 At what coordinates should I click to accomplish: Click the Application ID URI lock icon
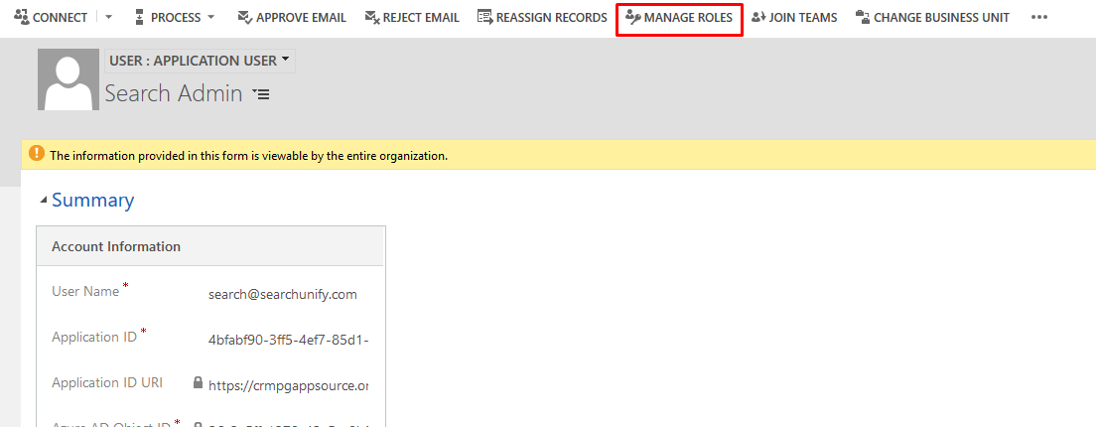pos(199,383)
